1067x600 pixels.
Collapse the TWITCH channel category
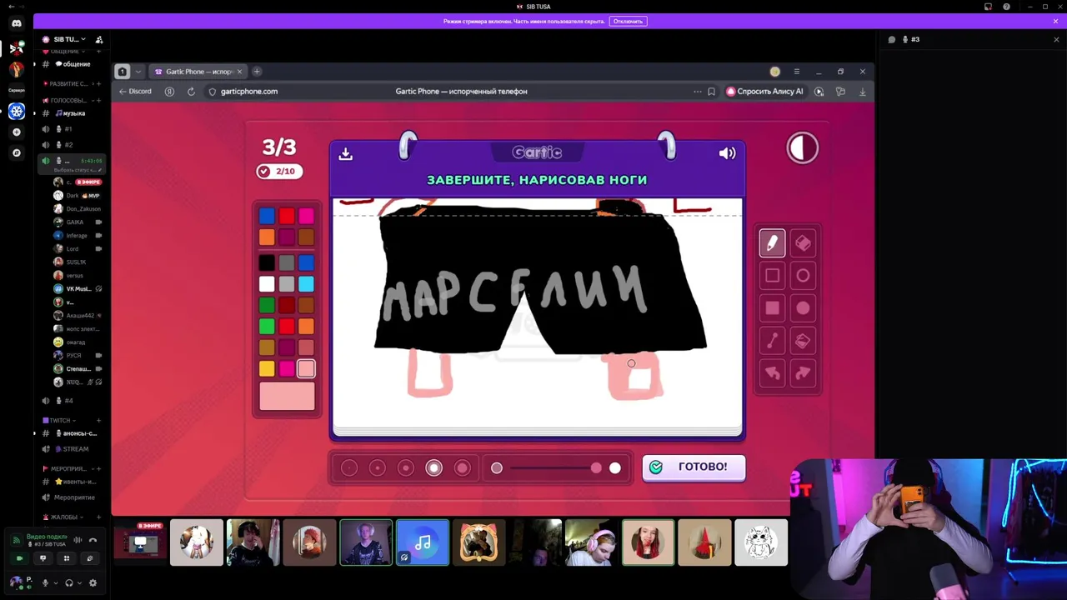tap(58, 421)
